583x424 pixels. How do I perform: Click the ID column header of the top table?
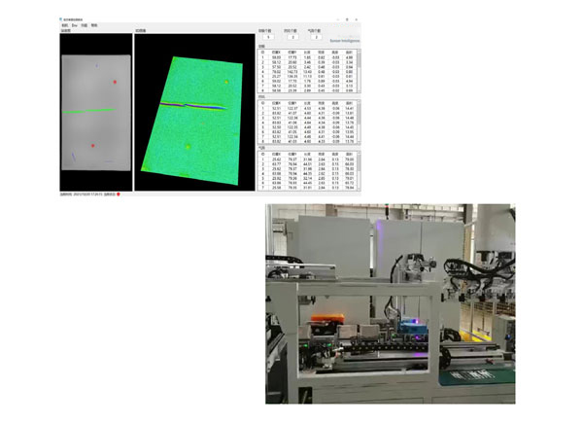point(264,52)
